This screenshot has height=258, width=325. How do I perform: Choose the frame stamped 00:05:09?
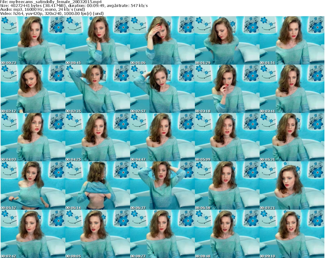click(x=227, y=137)
